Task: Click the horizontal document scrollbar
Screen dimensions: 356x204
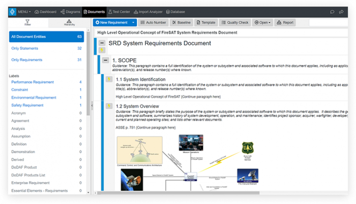Action: click(x=178, y=193)
